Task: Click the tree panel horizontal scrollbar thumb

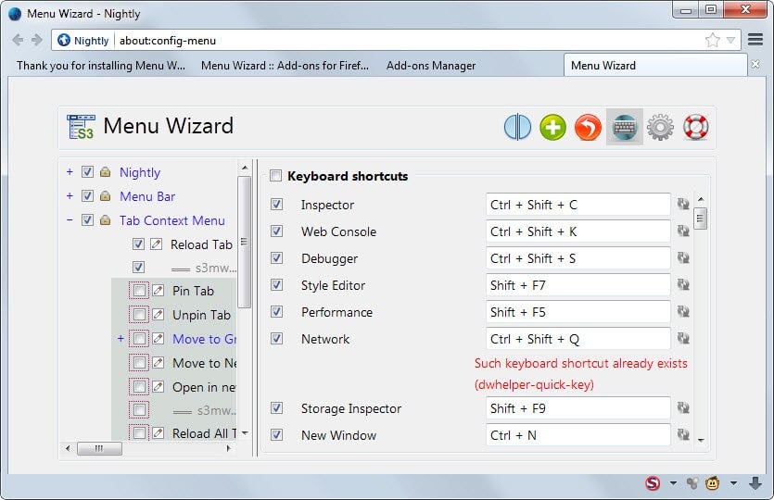Action: [100, 448]
